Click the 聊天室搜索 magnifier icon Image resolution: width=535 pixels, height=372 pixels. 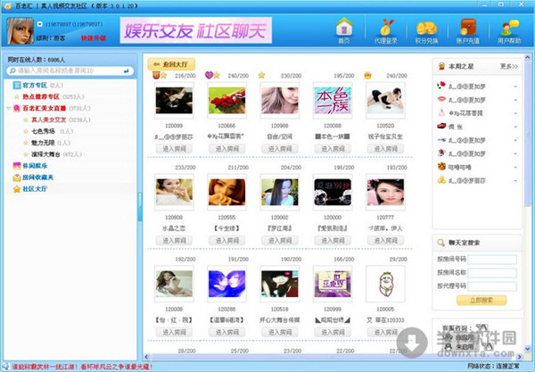(x=440, y=243)
